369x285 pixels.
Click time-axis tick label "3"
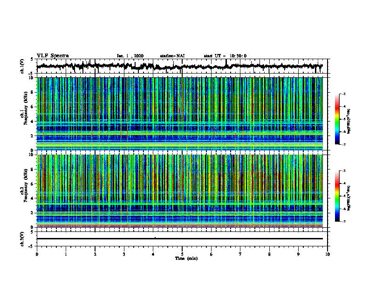pos(124,254)
